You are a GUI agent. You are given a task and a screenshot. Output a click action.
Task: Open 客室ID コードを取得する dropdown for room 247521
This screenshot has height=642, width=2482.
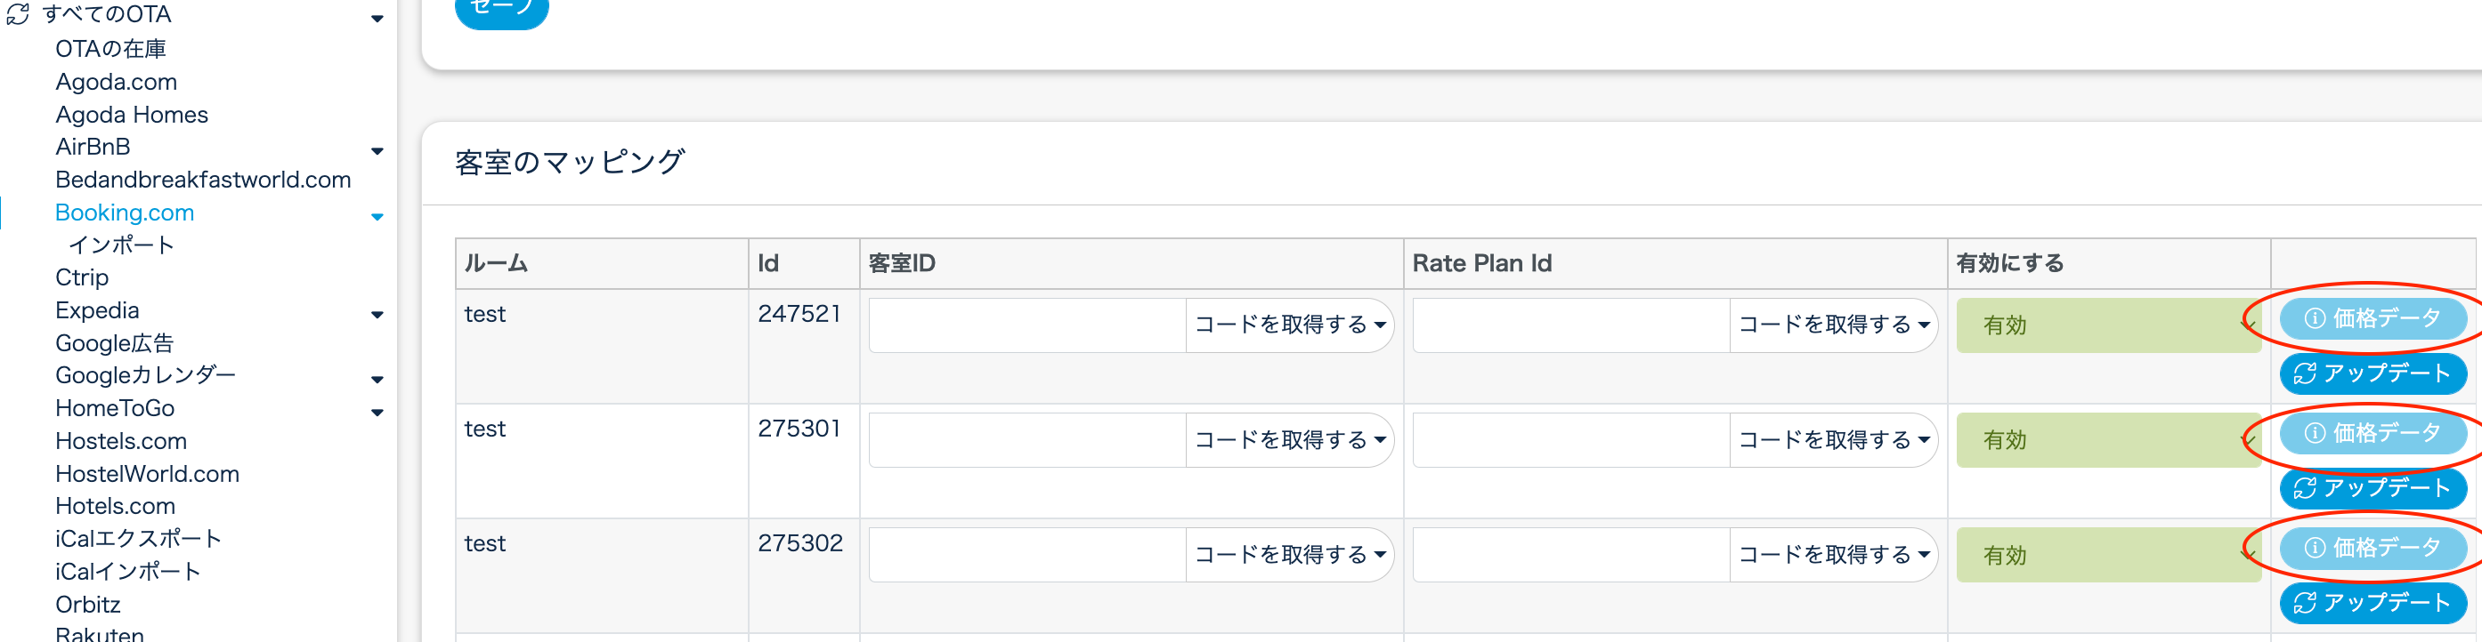[1289, 325]
